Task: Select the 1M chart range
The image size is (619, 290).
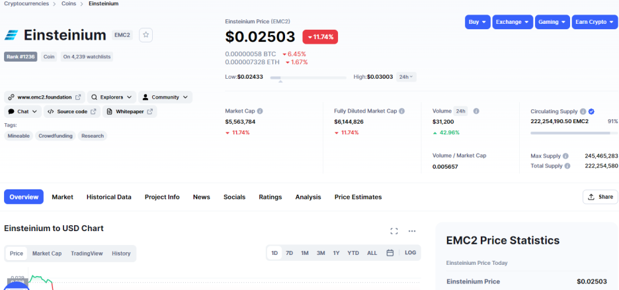Action: (x=305, y=253)
